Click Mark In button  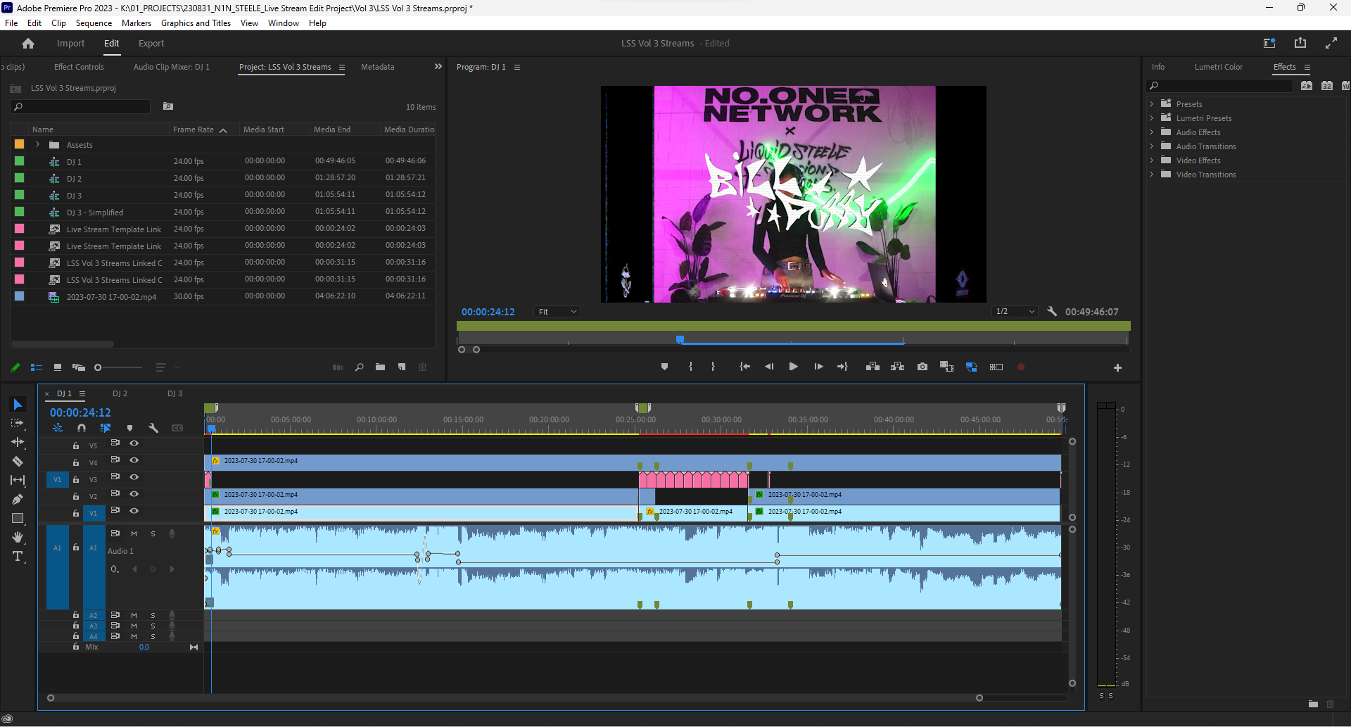click(x=690, y=367)
